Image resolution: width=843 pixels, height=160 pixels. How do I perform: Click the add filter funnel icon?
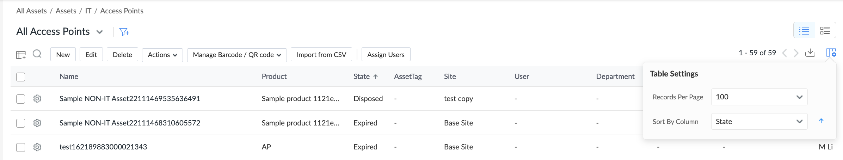coord(124,32)
